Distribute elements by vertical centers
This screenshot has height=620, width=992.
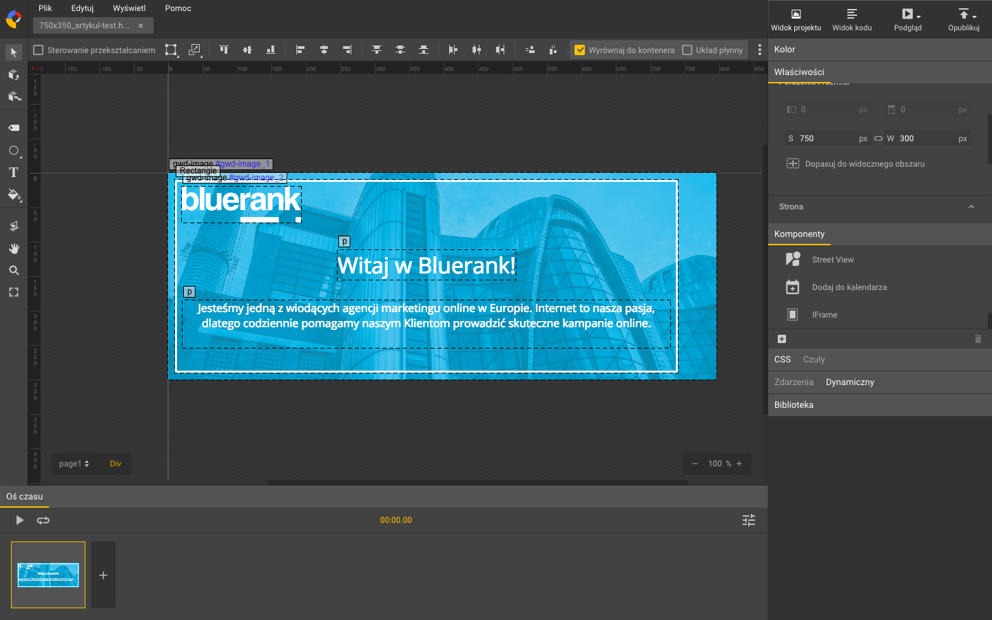400,50
